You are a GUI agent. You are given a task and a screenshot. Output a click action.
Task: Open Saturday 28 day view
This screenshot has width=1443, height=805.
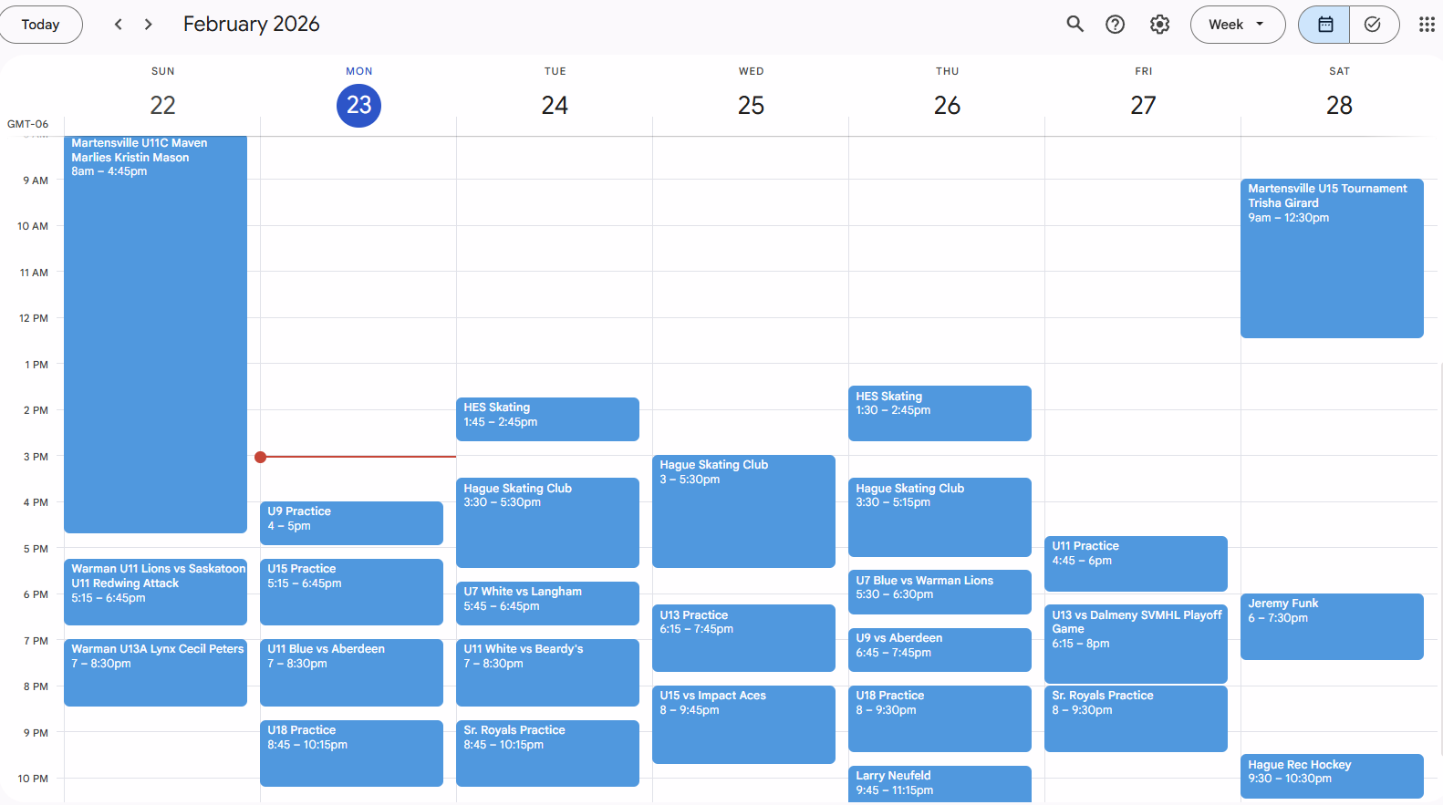(1339, 106)
